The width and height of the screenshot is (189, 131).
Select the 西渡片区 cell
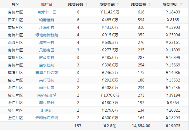(15, 43)
